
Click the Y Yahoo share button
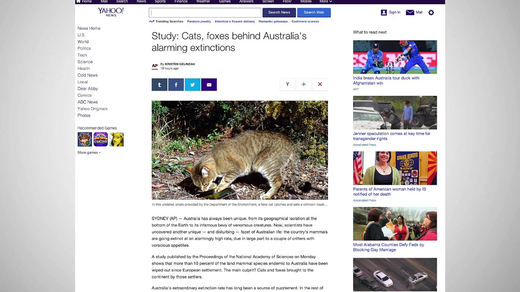[287, 84]
